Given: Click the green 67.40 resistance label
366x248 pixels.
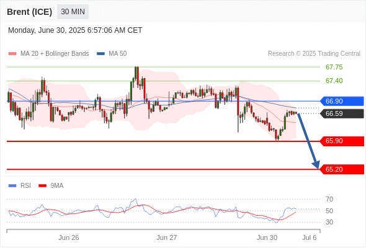Looking at the screenshot, I should click(334, 81).
